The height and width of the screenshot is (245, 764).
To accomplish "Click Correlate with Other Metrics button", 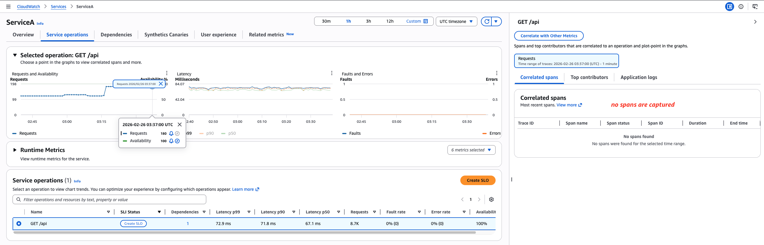I will (x=548, y=36).
